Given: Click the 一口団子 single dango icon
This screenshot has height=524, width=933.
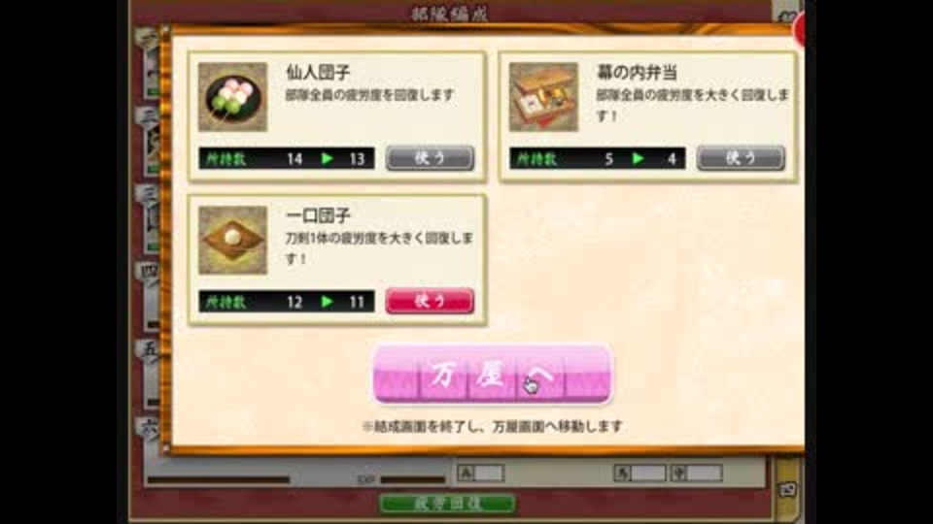Looking at the screenshot, I should point(232,240).
